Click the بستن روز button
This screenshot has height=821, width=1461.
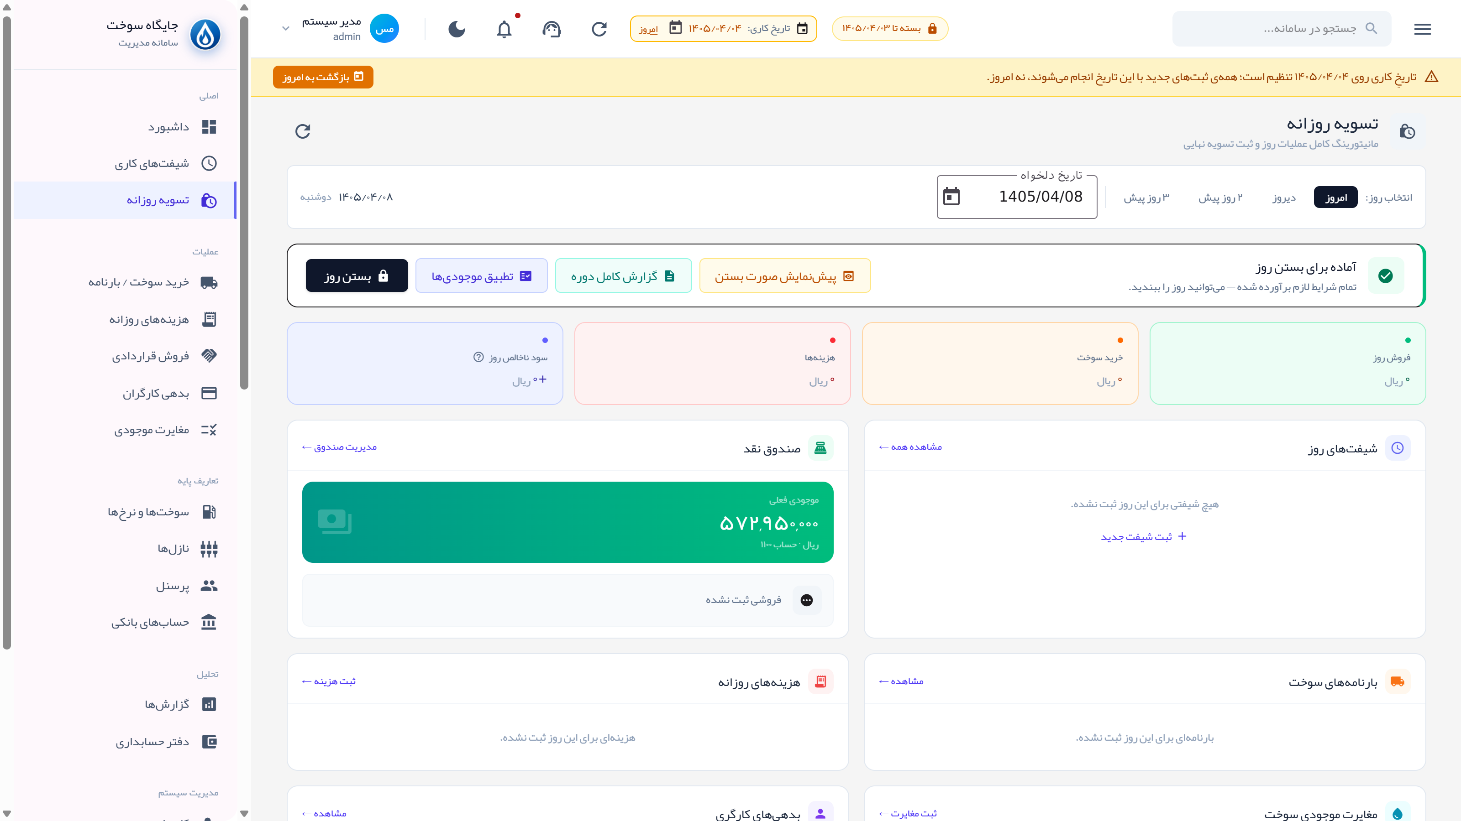coord(357,276)
